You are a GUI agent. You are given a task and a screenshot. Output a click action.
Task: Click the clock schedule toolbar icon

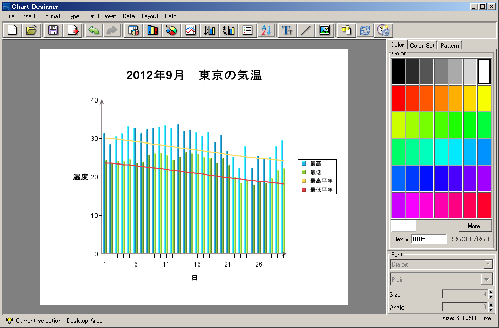coord(383,30)
